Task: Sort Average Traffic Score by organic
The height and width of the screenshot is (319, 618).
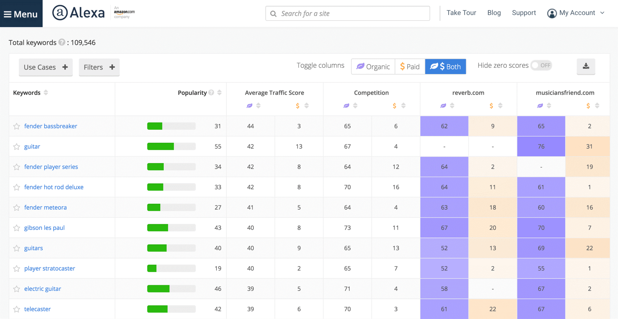Action: tap(258, 105)
